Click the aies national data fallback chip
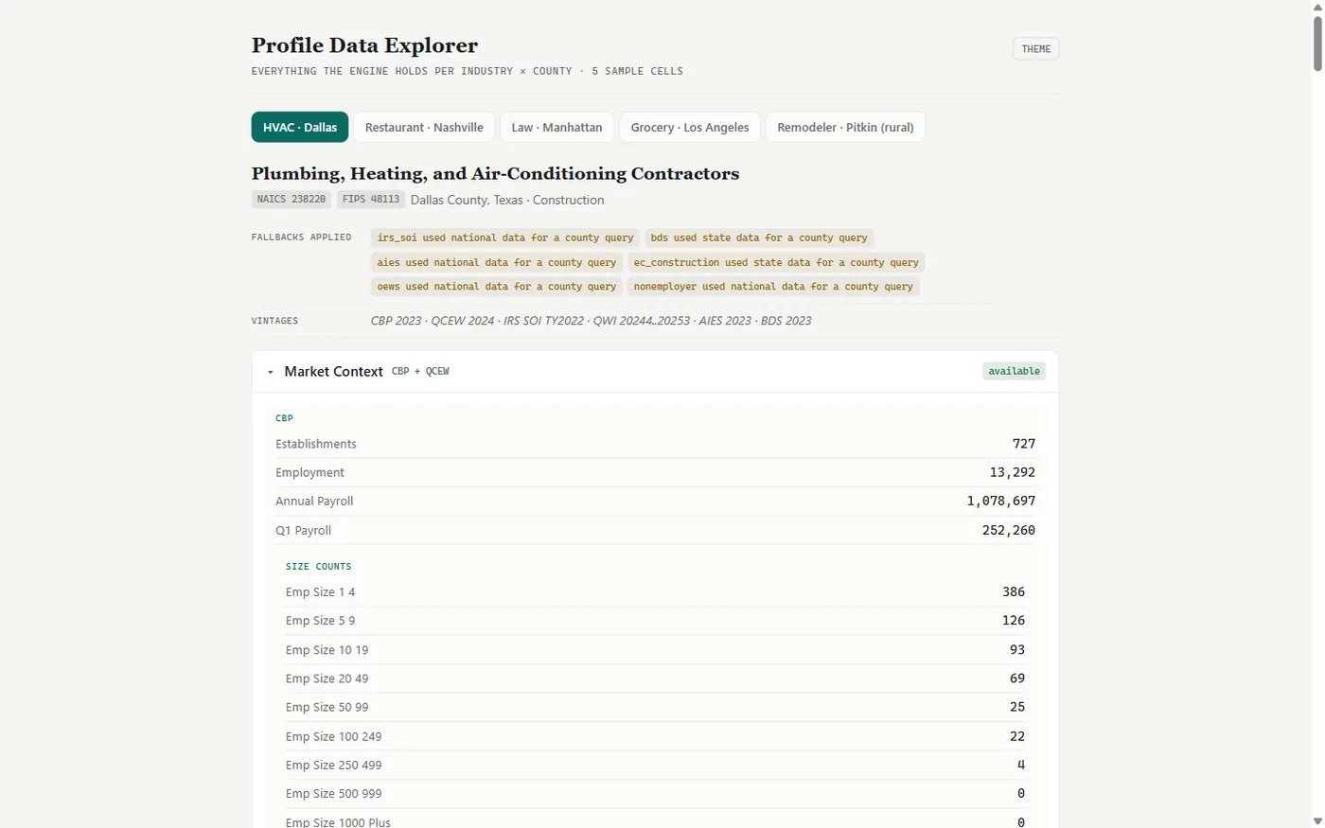Image resolution: width=1325 pixels, height=828 pixels. click(497, 262)
